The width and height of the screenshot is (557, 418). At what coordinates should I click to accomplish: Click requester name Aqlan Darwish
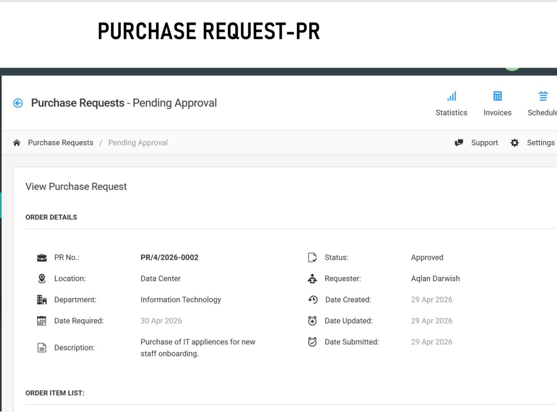click(436, 279)
